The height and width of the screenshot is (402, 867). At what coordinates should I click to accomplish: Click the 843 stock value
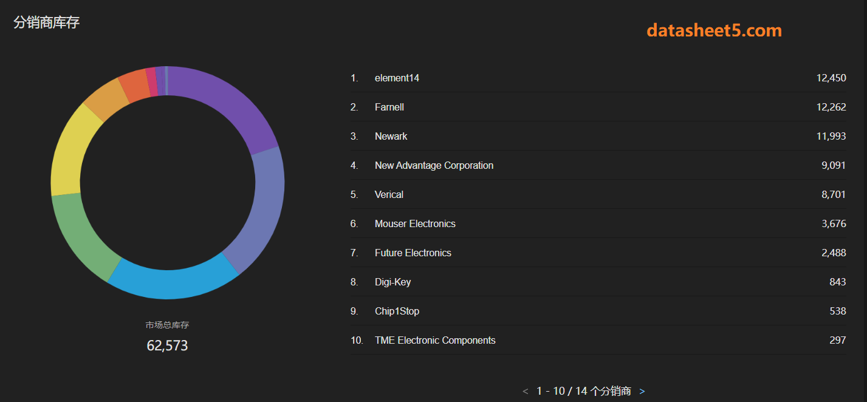click(x=838, y=282)
